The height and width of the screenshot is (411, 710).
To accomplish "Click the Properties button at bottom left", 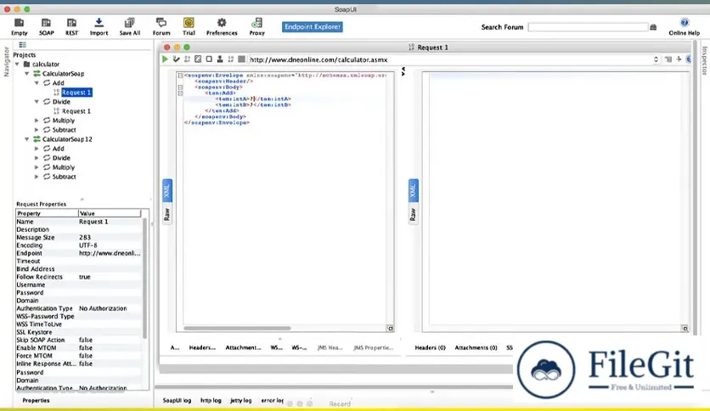I will coord(36,401).
